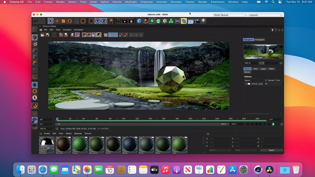Open MoGraph menu in menu bar
The width and height of the screenshot is (315, 177).
pos(131,2)
